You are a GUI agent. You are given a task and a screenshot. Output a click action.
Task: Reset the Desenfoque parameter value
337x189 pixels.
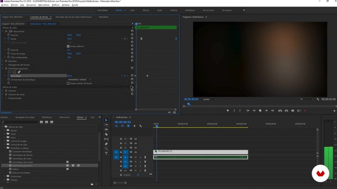pos(132,76)
